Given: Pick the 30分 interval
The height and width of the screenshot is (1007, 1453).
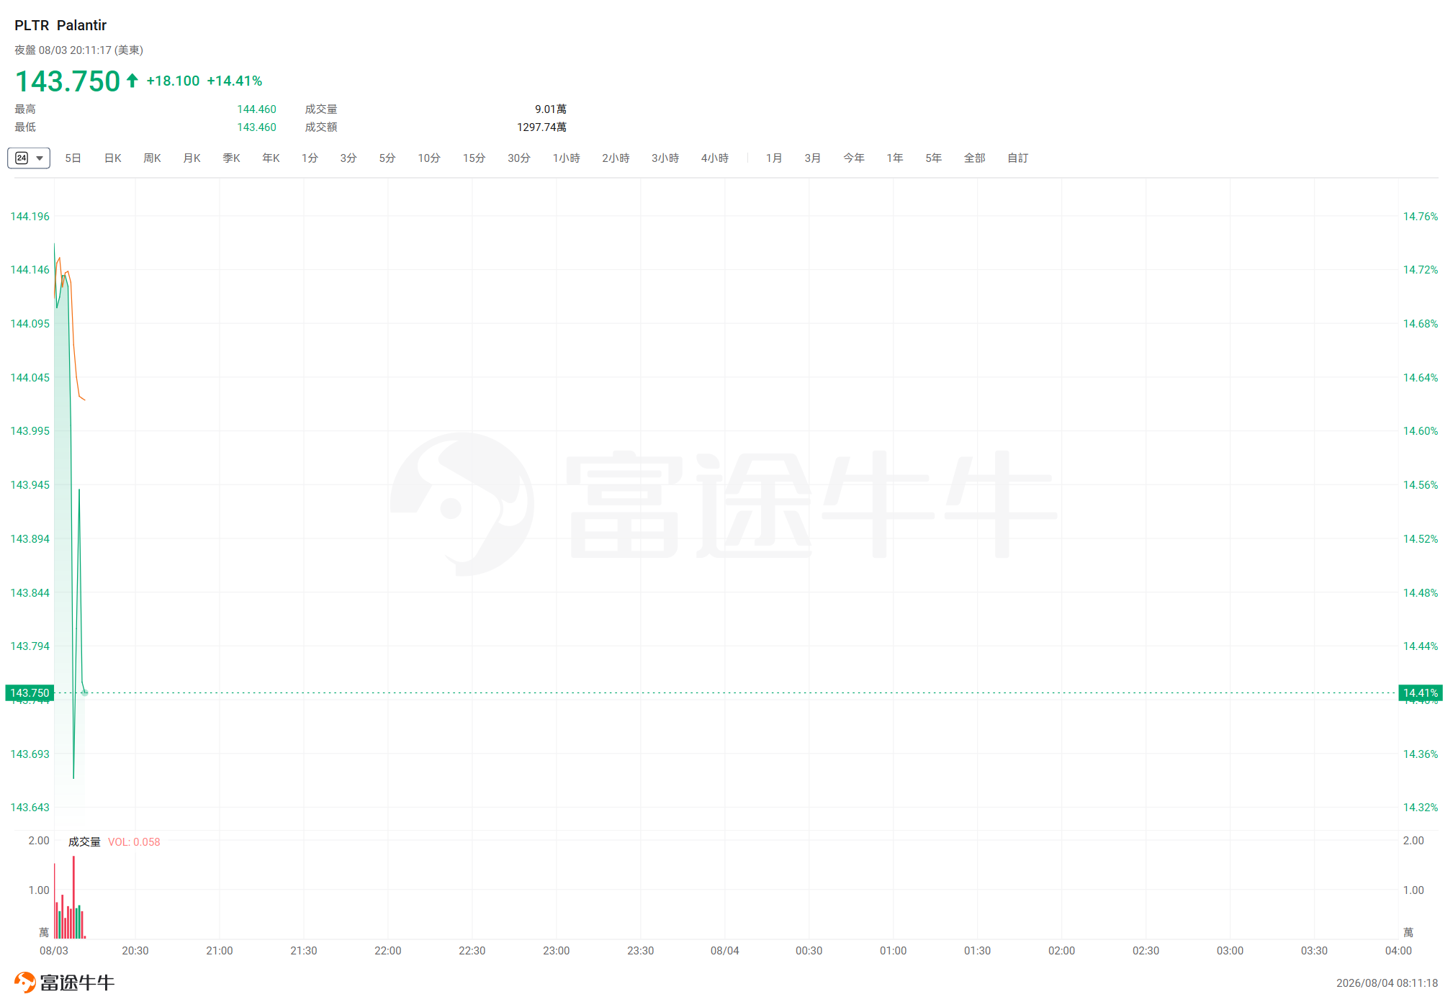Looking at the screenshot, I should [518, 158].
